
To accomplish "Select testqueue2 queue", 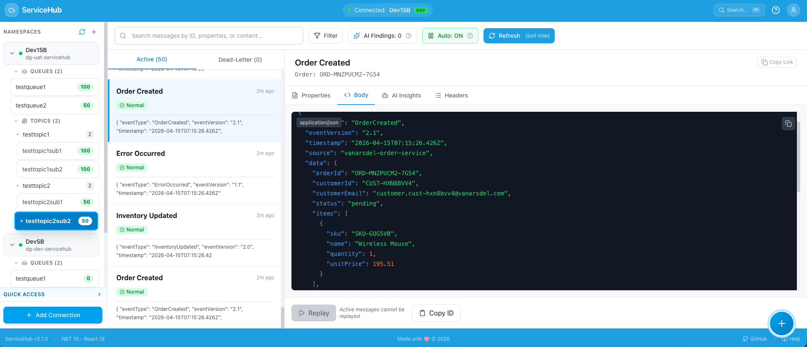I will 54,105.
